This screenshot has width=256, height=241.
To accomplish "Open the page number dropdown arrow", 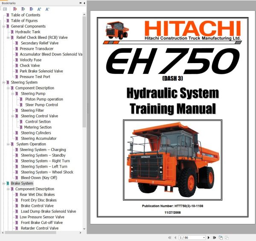I will (x=204, y=238).
